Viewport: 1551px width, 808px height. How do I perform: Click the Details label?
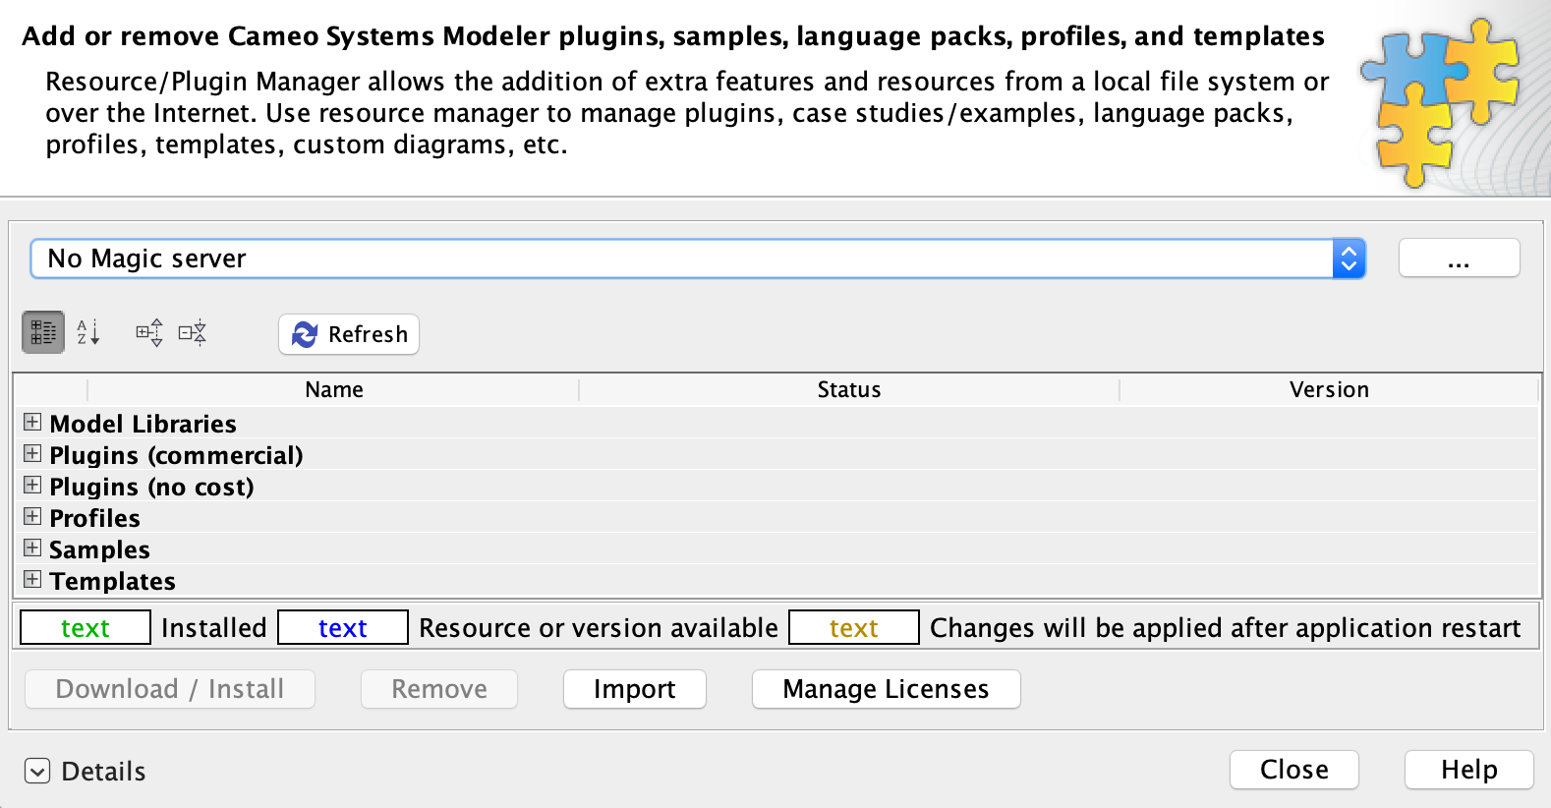click(x=103, y=772)
